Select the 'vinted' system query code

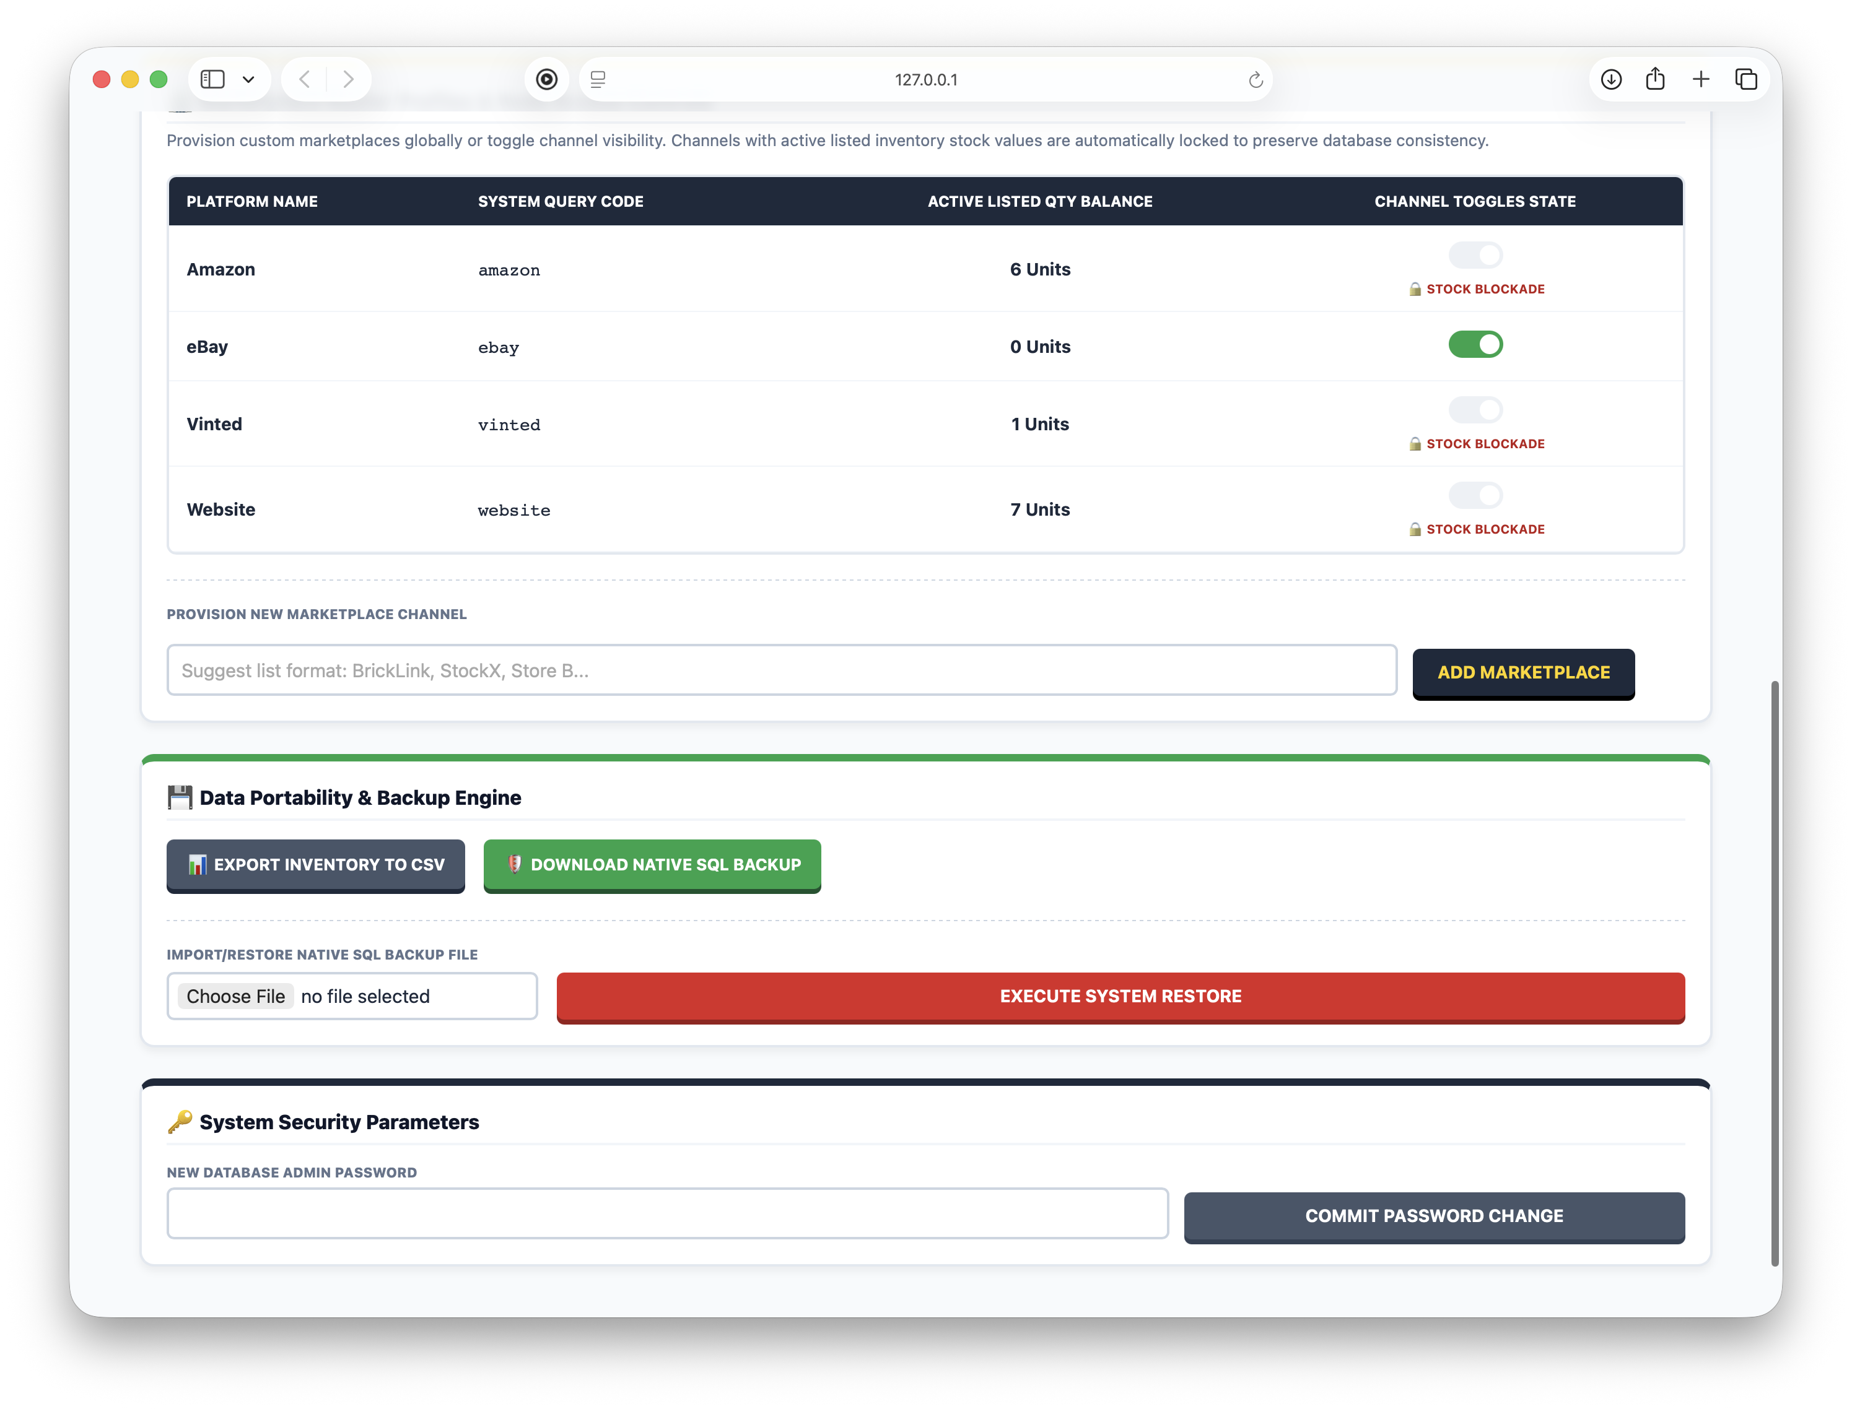(509, 425)
